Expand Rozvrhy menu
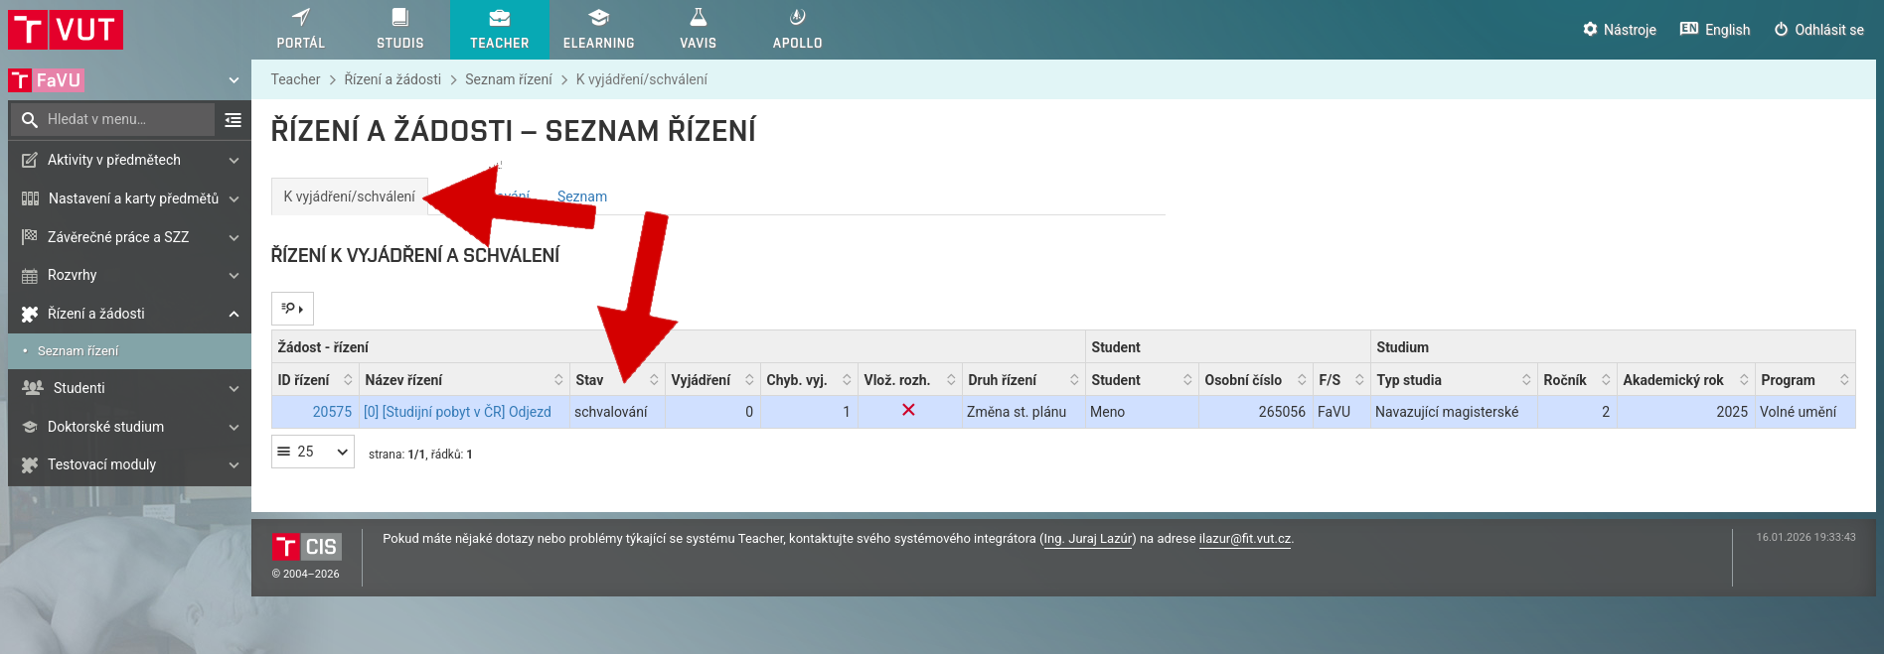Image resolution: width=1884 pixels, height=654 pixels. [x=129, y=275]
